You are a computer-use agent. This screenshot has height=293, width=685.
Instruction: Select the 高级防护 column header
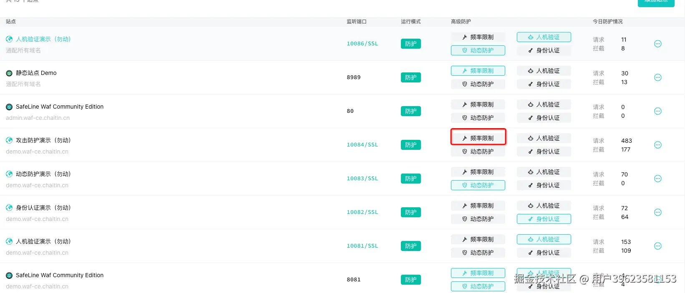461,22
